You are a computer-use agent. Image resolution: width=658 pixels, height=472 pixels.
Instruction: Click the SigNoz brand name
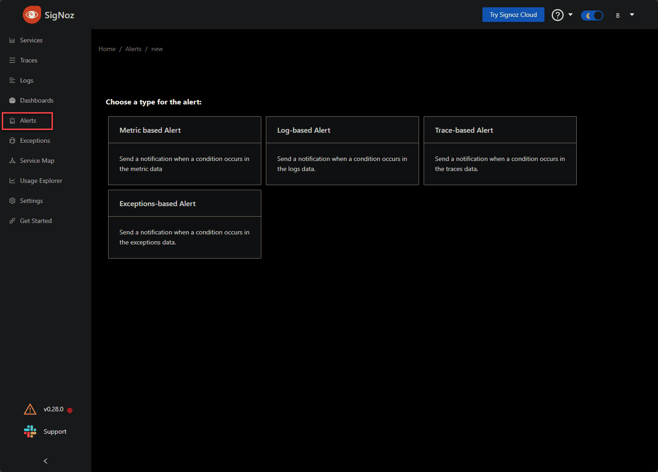(x=59, y=15)
